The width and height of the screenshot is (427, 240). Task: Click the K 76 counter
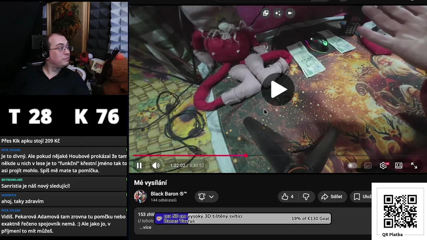[97, 116]
